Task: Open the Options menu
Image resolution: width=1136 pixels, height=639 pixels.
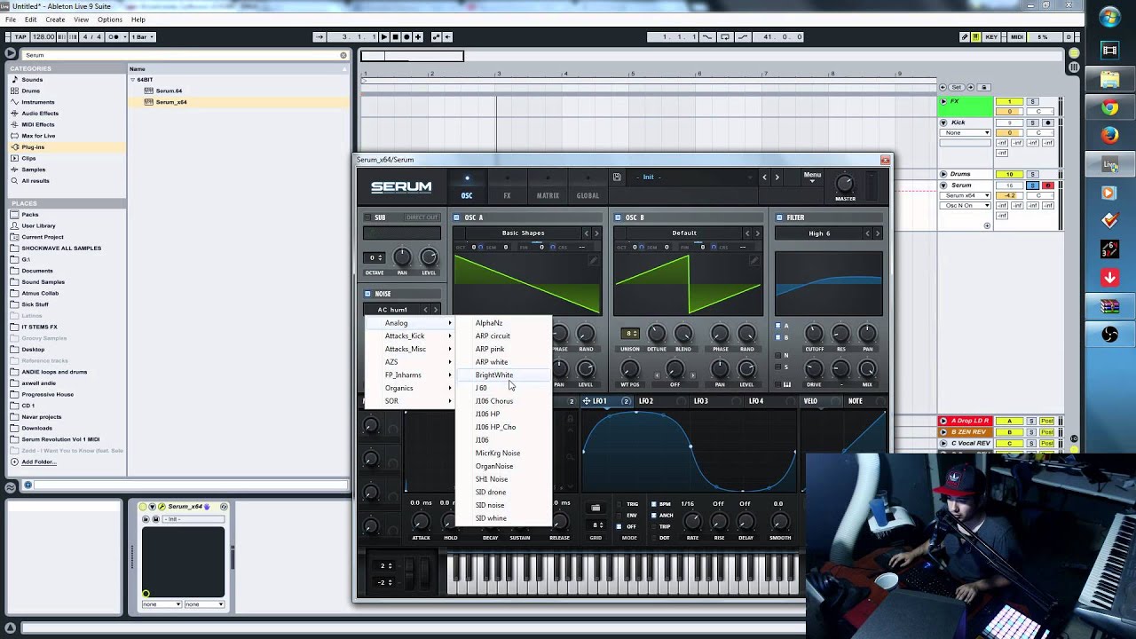Action: tap(110, 20)
